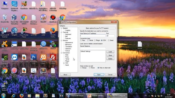Choose the Serial connection type
Viewport: 175px width, 98px height.
(x=109, y=40)
